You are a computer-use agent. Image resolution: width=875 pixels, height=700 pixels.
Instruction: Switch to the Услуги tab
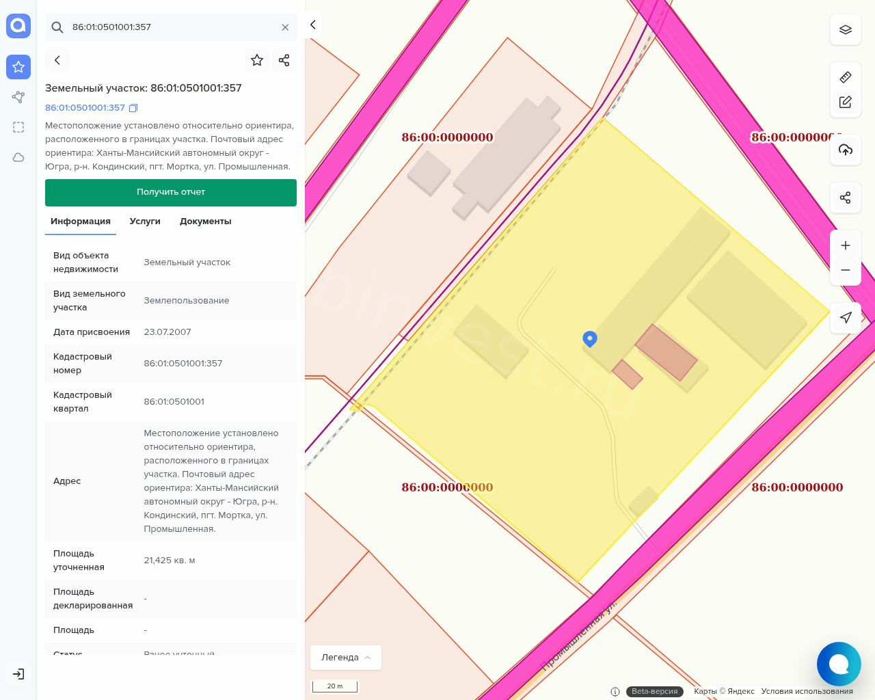145,221
